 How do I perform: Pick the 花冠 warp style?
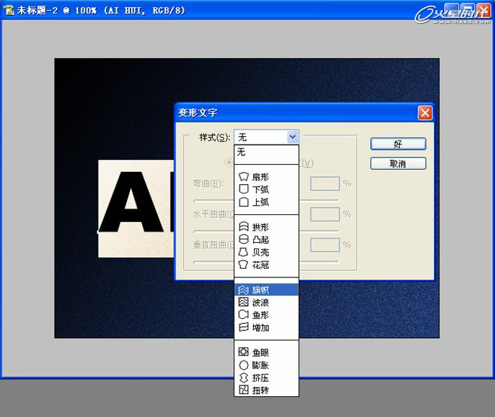(x=260, y=265)
